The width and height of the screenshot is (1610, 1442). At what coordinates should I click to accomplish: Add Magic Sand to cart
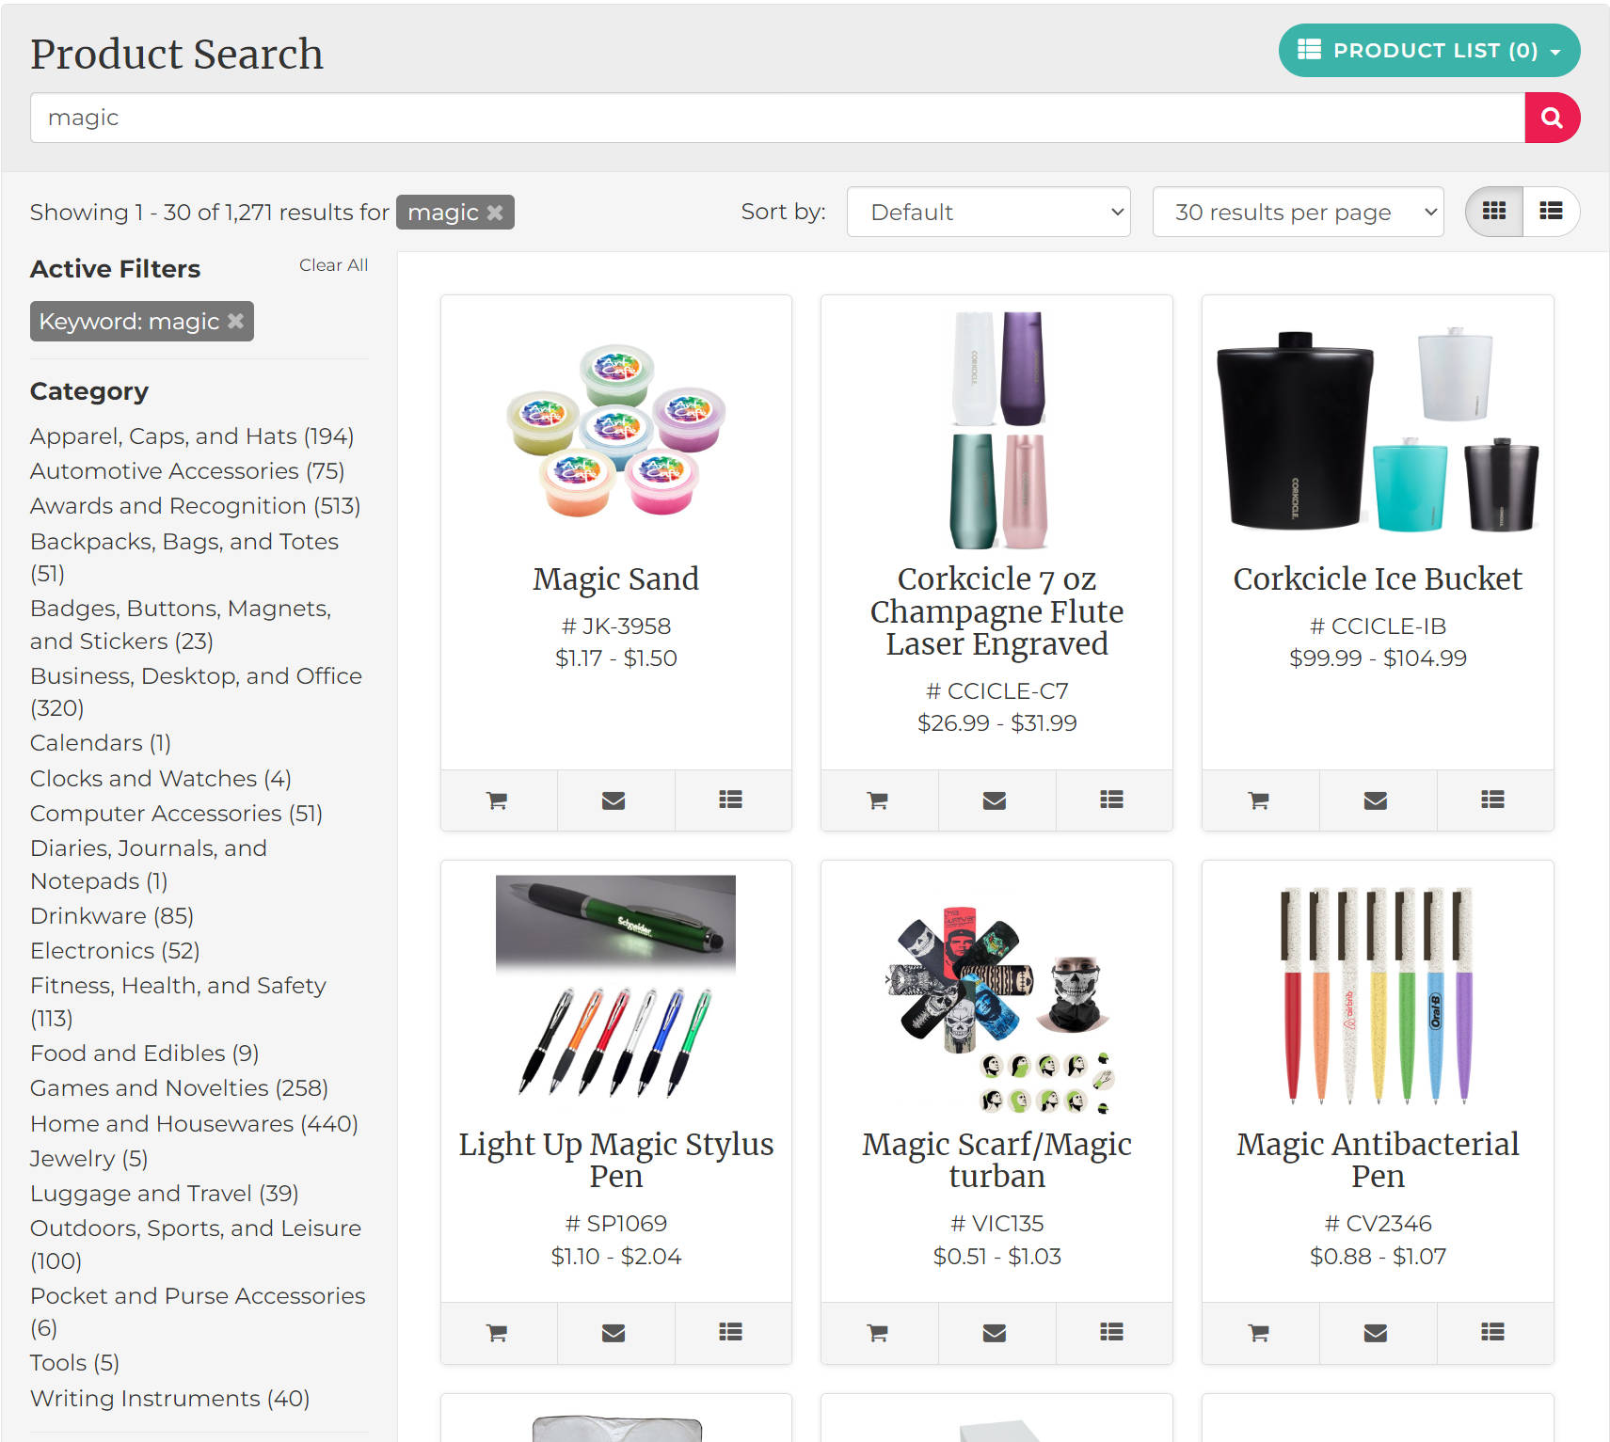click(498, 800)
